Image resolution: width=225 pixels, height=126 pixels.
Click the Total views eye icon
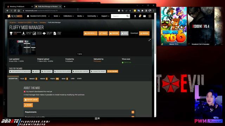pos(44,33)
